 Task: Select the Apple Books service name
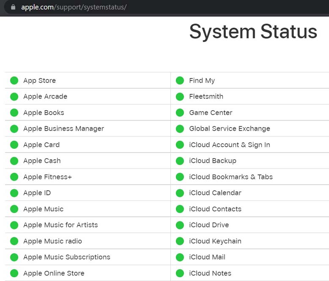[44, 112]
